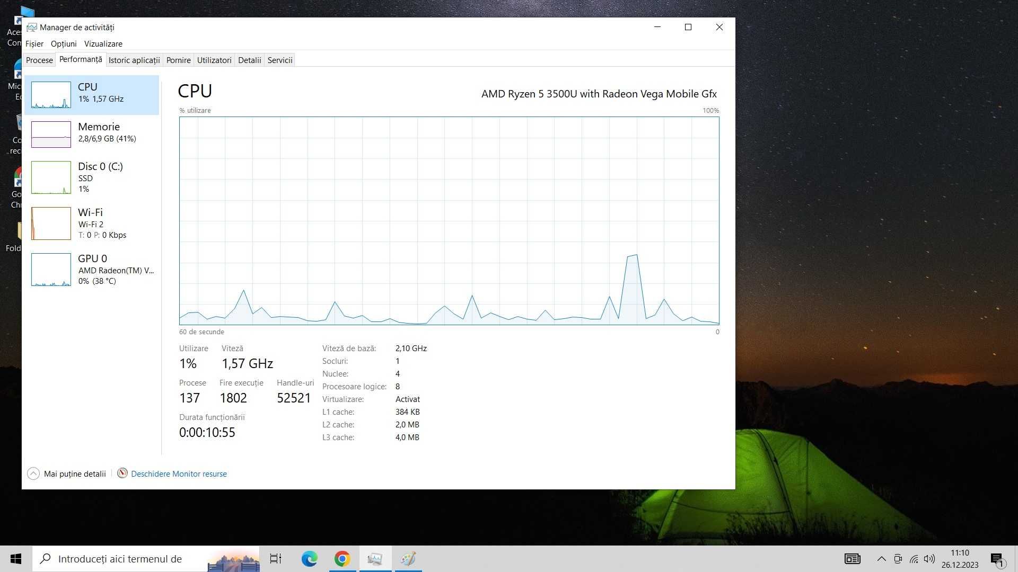Screen dimensions: 1018x572
Task: Click the Utilizatori tab expander
Action: coord(214,60)
